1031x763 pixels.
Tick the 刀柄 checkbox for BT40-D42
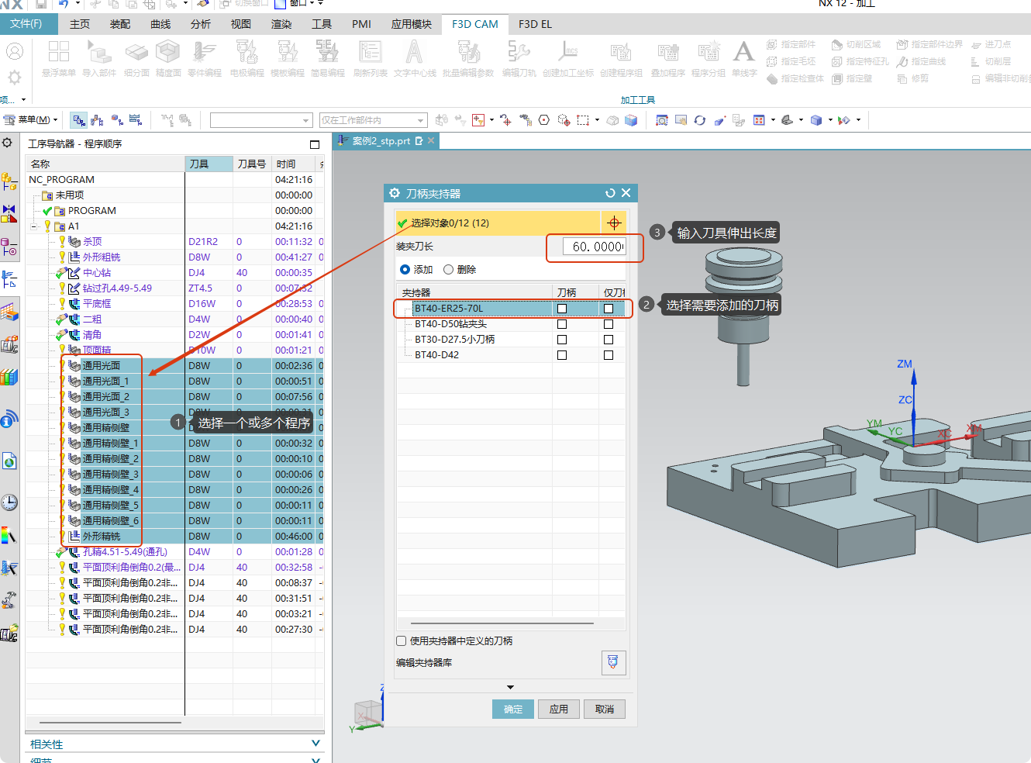click(x=562, y=355)
